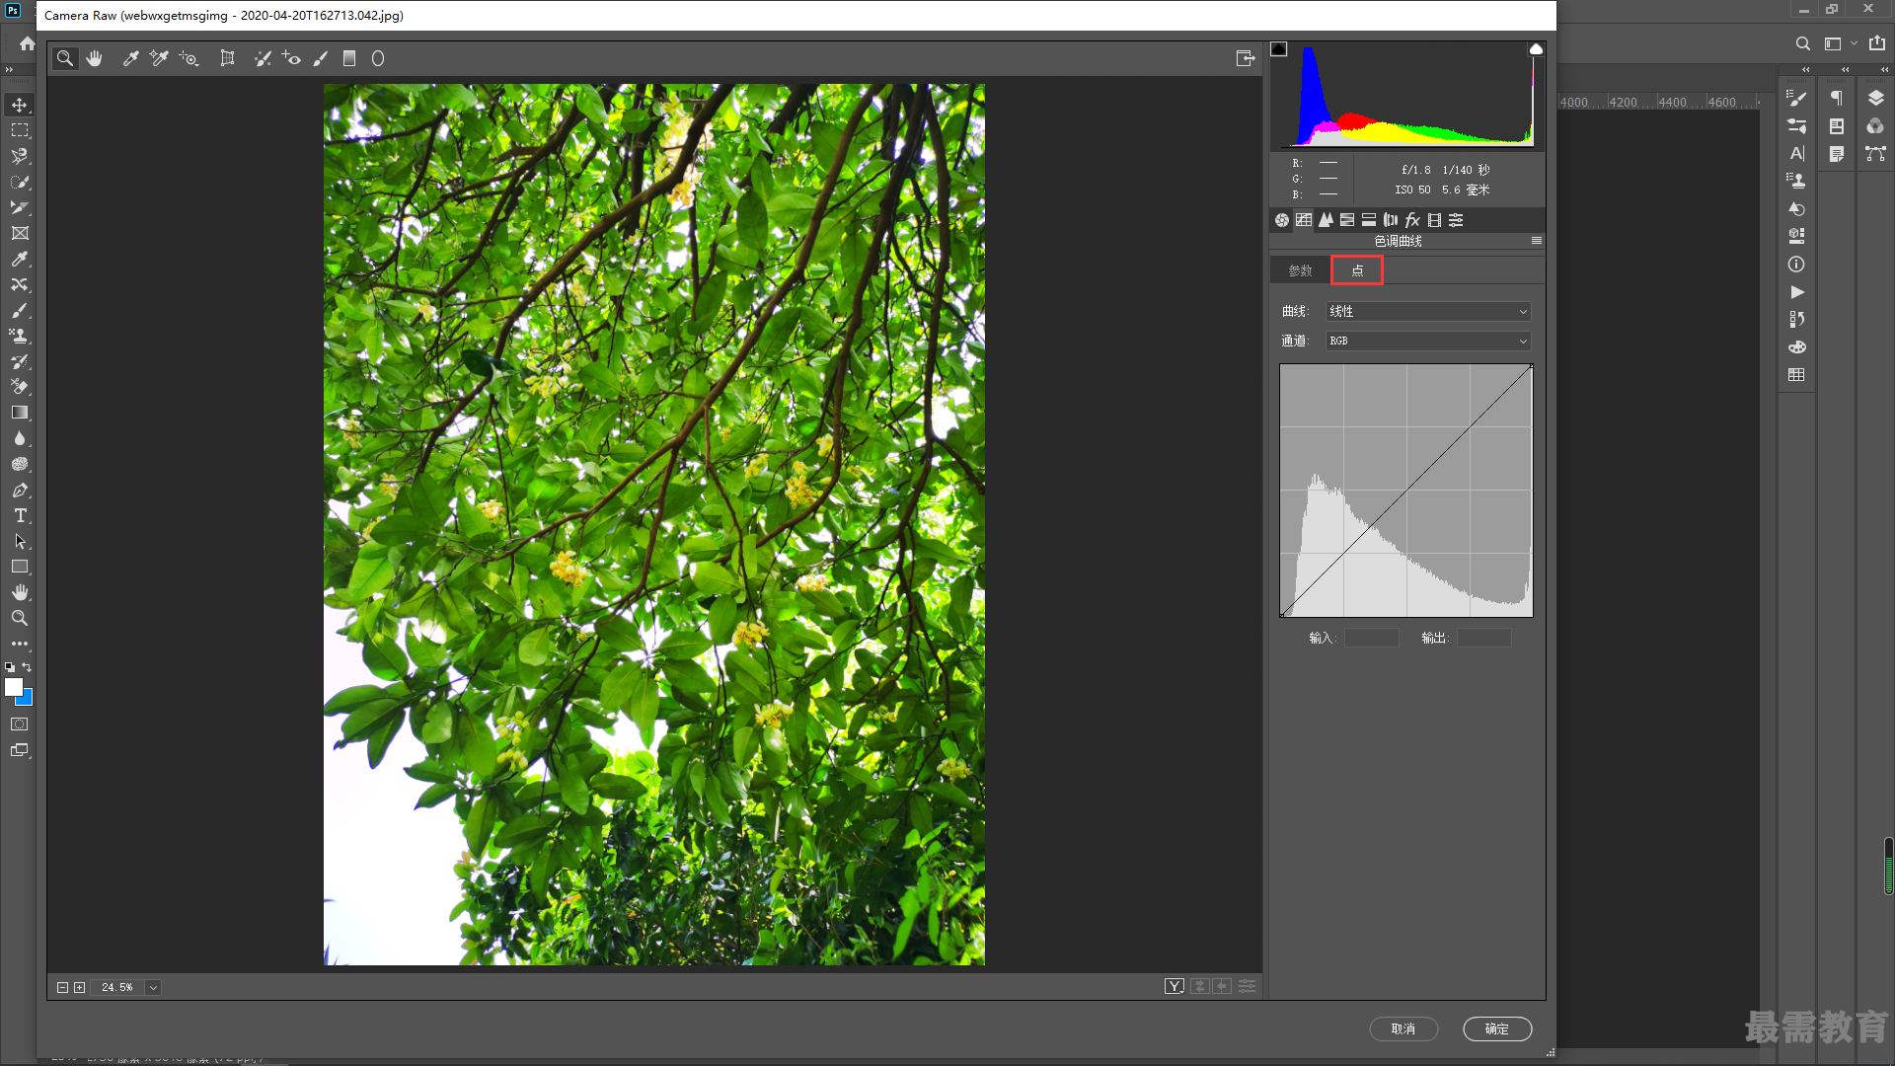1895x1066 pixels.
Task: Select the Graduated Filter tool
Action: point(349,59)
